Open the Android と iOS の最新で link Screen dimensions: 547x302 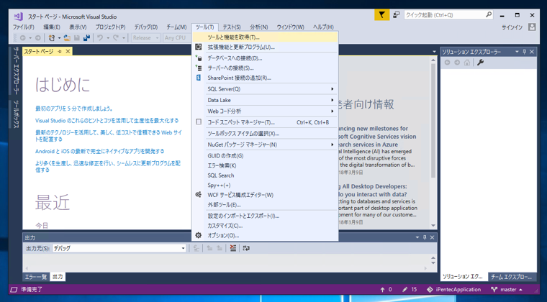click(100, 151)
